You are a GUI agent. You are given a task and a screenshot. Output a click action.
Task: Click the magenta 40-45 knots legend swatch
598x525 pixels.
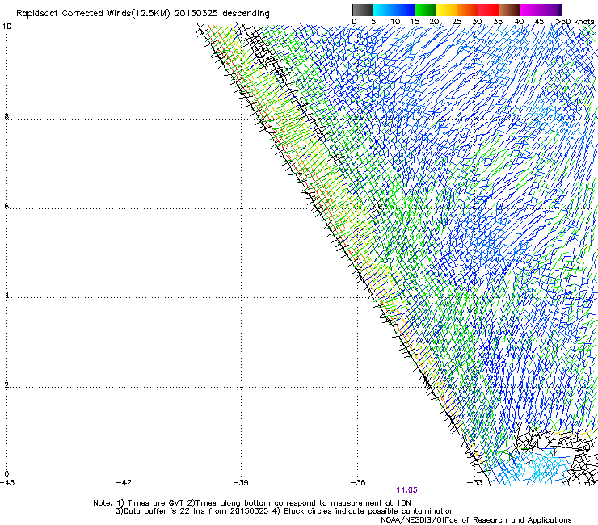click(530, 10)
